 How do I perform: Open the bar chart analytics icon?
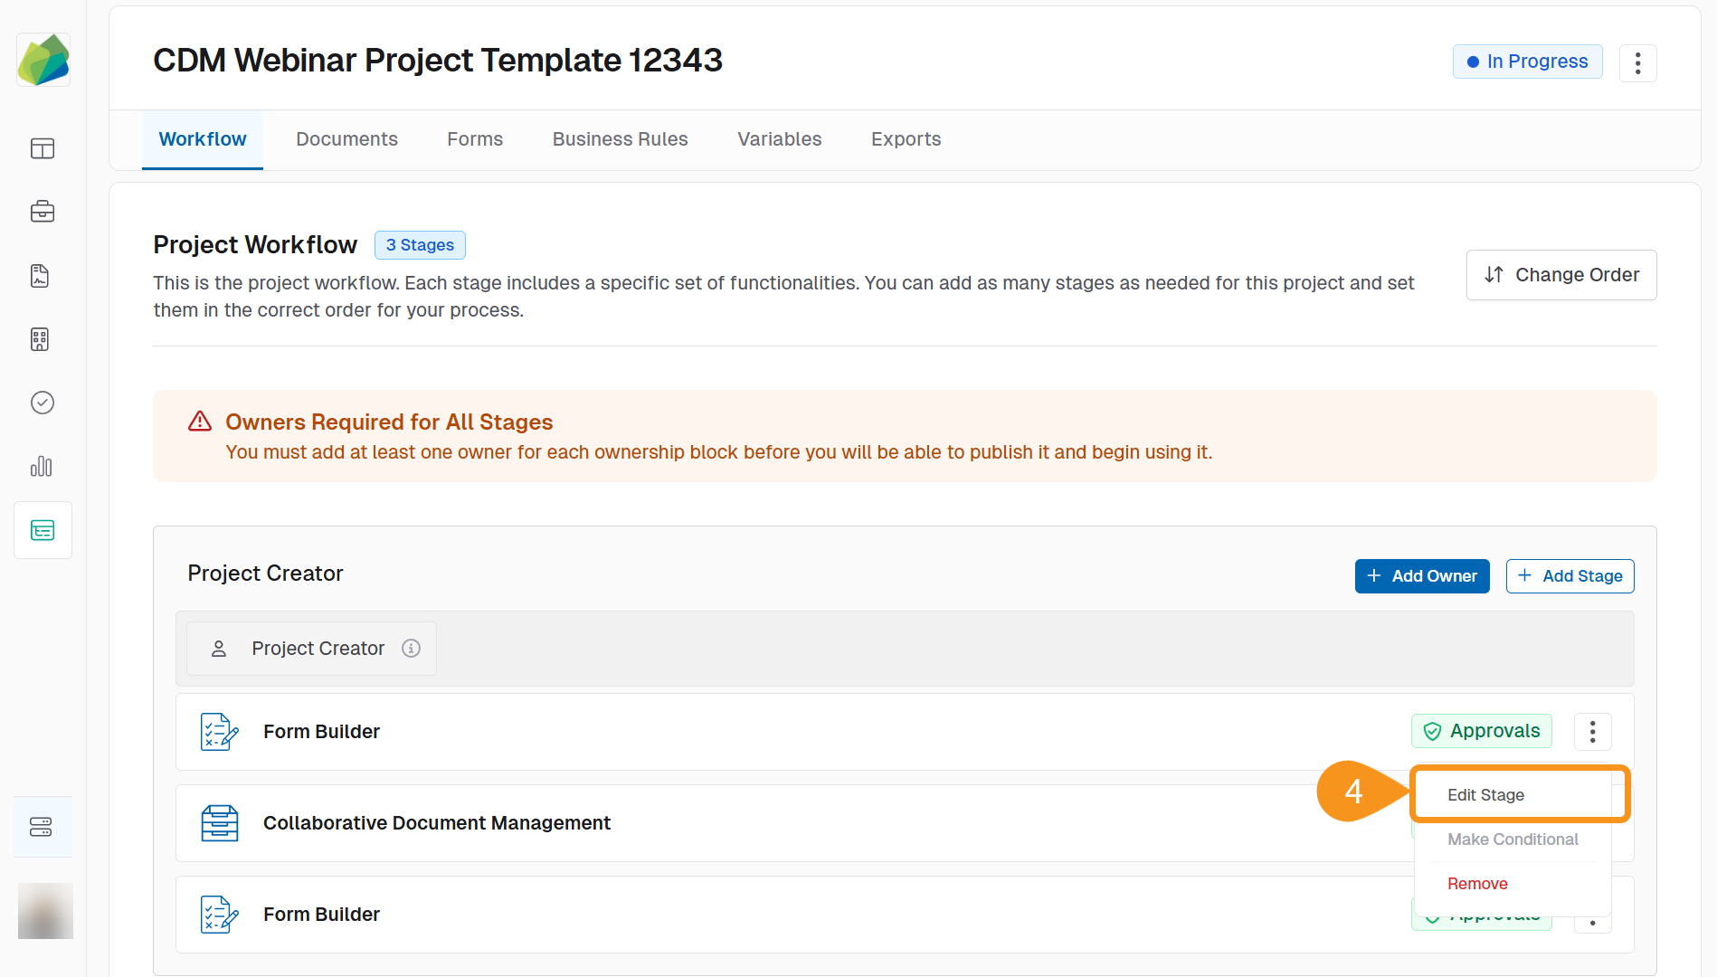43,467
